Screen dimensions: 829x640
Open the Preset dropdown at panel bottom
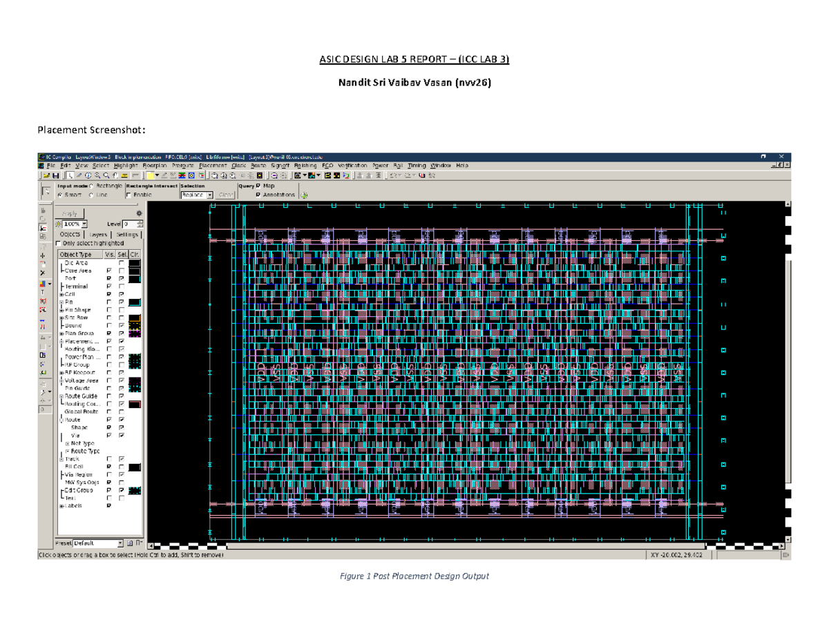click(122, 541)
